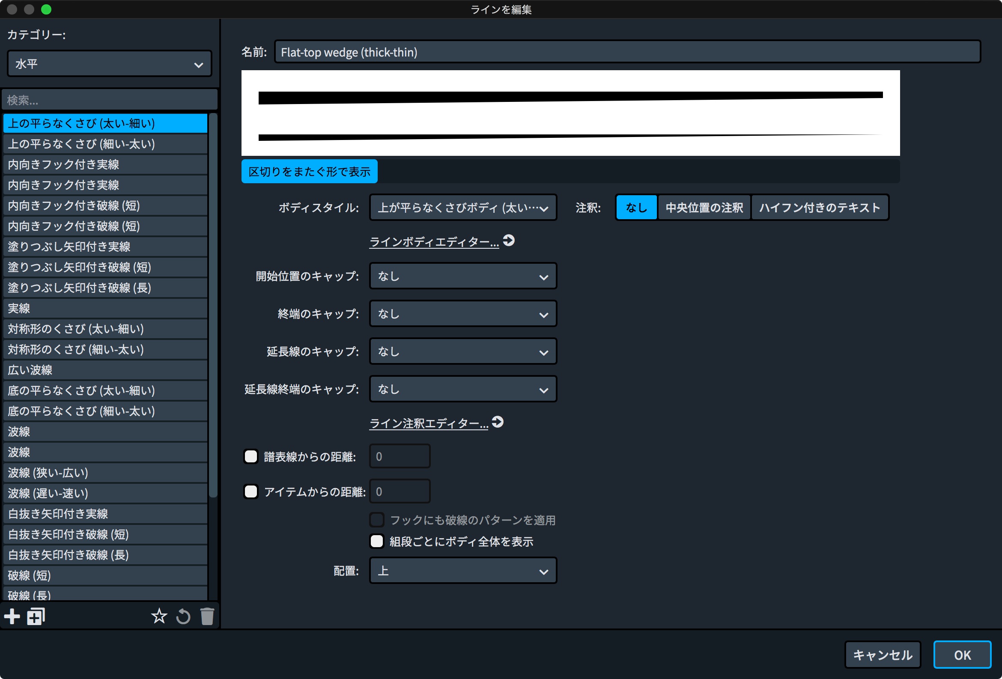Select 塗りつぶし矢印付き破線 (長) in list

(x=105, y=288)
